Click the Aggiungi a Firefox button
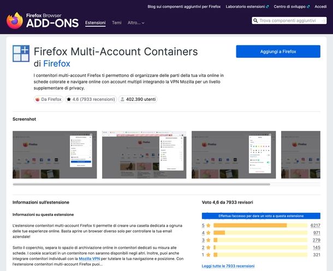 pos(278,51)
